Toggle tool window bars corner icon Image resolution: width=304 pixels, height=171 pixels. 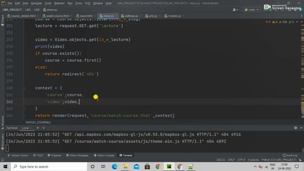pyautogui.click(x=2, y=160)
